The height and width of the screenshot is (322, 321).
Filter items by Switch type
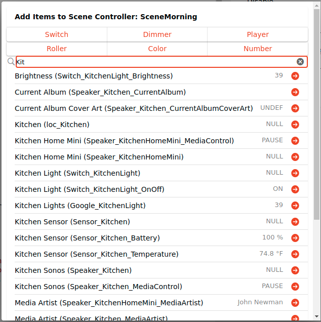click(57, 34)
